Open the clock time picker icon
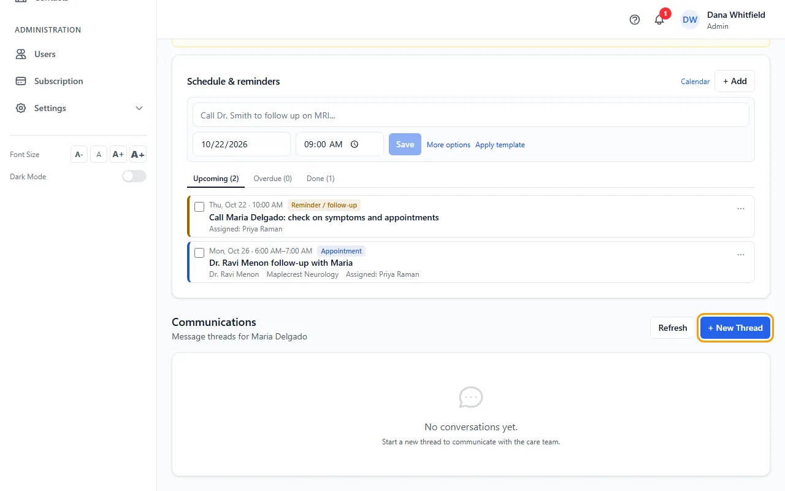The width and height of the screenshot is (785, 491). coord(354,144)
